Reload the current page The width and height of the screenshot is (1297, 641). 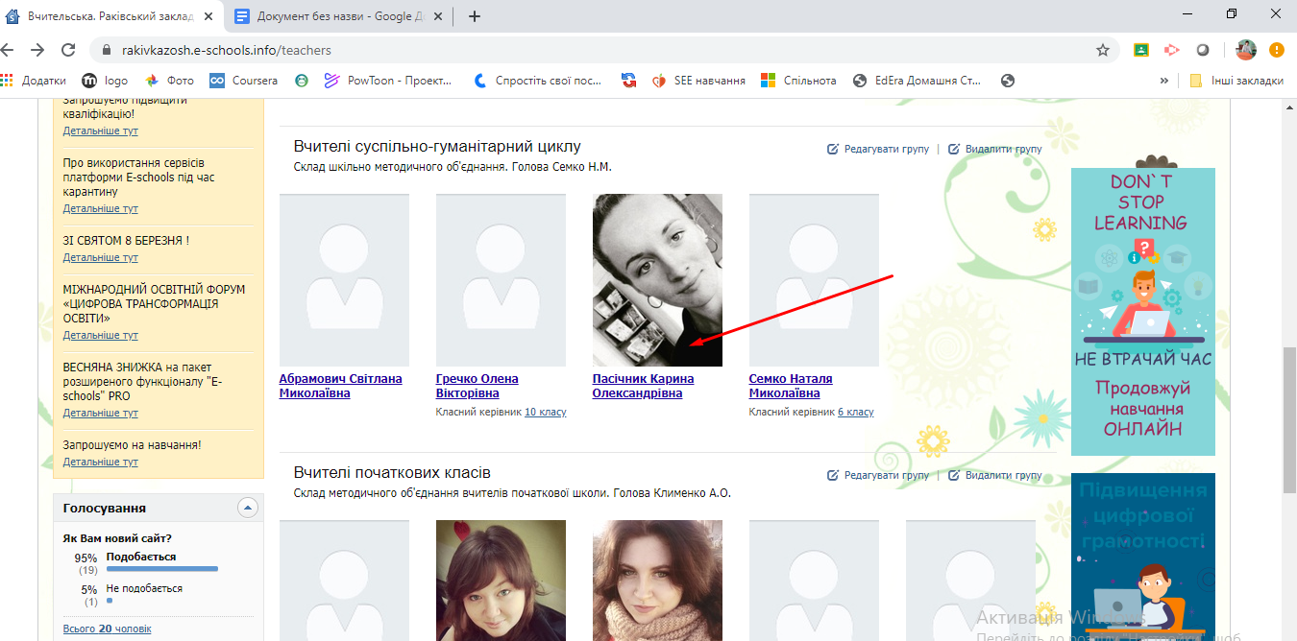point(68,50)
